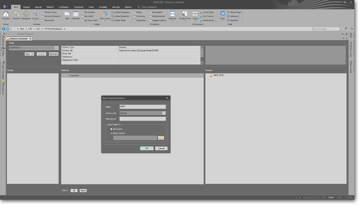This screenshot has height=208, width=363.
Task: Expand the Preferences dropdown
Action: click(215, 20)
